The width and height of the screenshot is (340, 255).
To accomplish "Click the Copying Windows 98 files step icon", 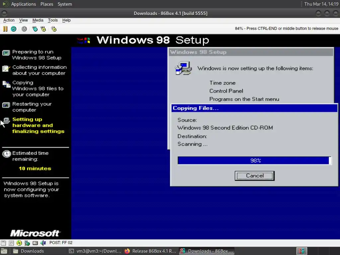I will [x=6, y=84].
